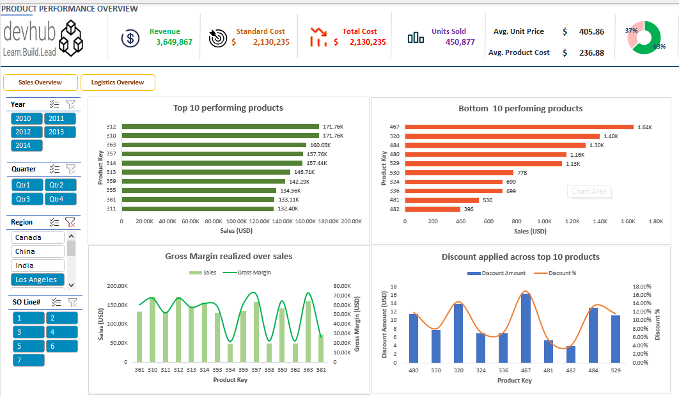679x396 pixels.
Task: Click data label 1.64K for product 467
Action: (644, 127)
